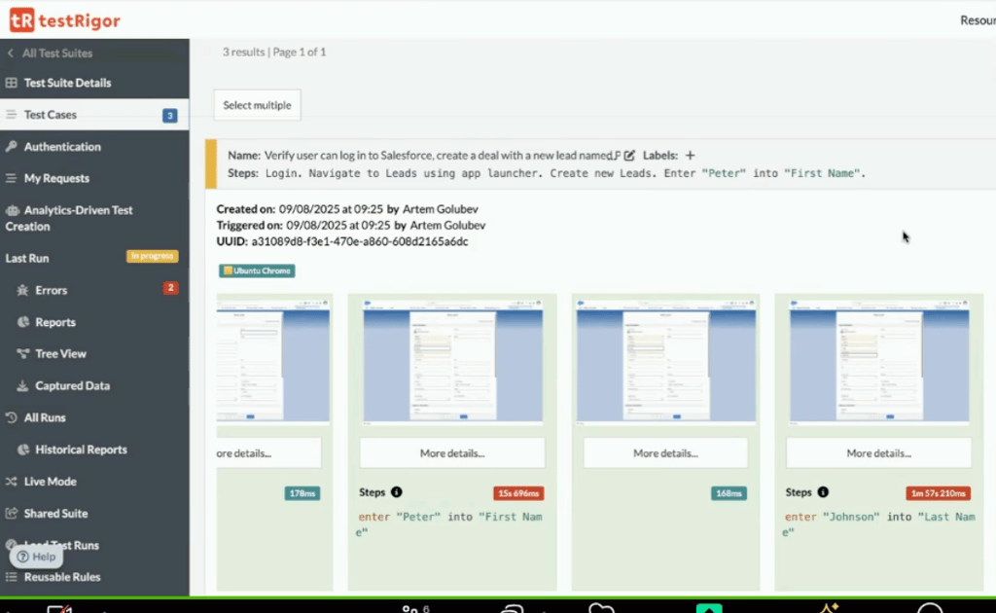996x613 pixels.
Task: Open Live Mode via its shuffle icon
Action: pyautogui.click(x=11, y=482)
